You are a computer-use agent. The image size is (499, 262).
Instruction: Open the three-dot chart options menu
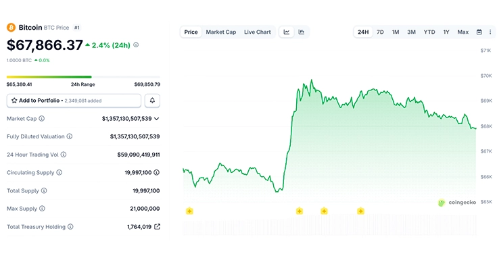[x=490, y=32]
